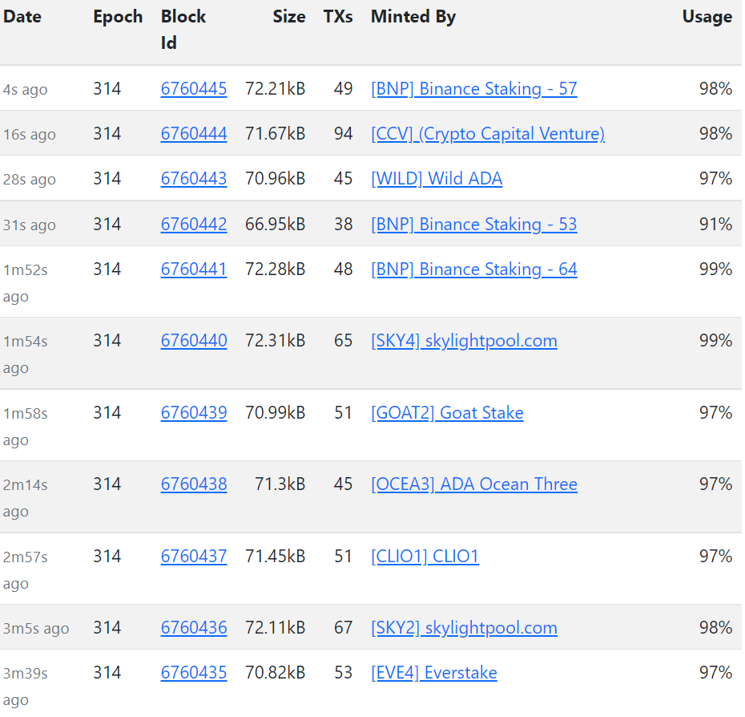Click the 65 TXs value
Viewport: 745px width, 717px height.
click(343, 341)
